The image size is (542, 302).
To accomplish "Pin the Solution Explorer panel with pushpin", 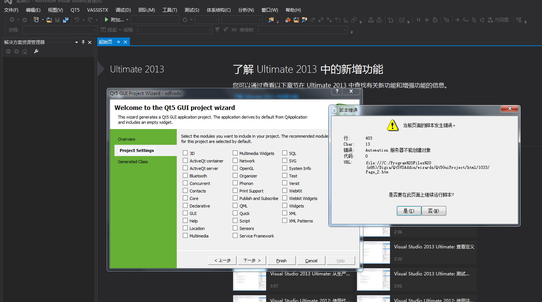I will (83, 42).
